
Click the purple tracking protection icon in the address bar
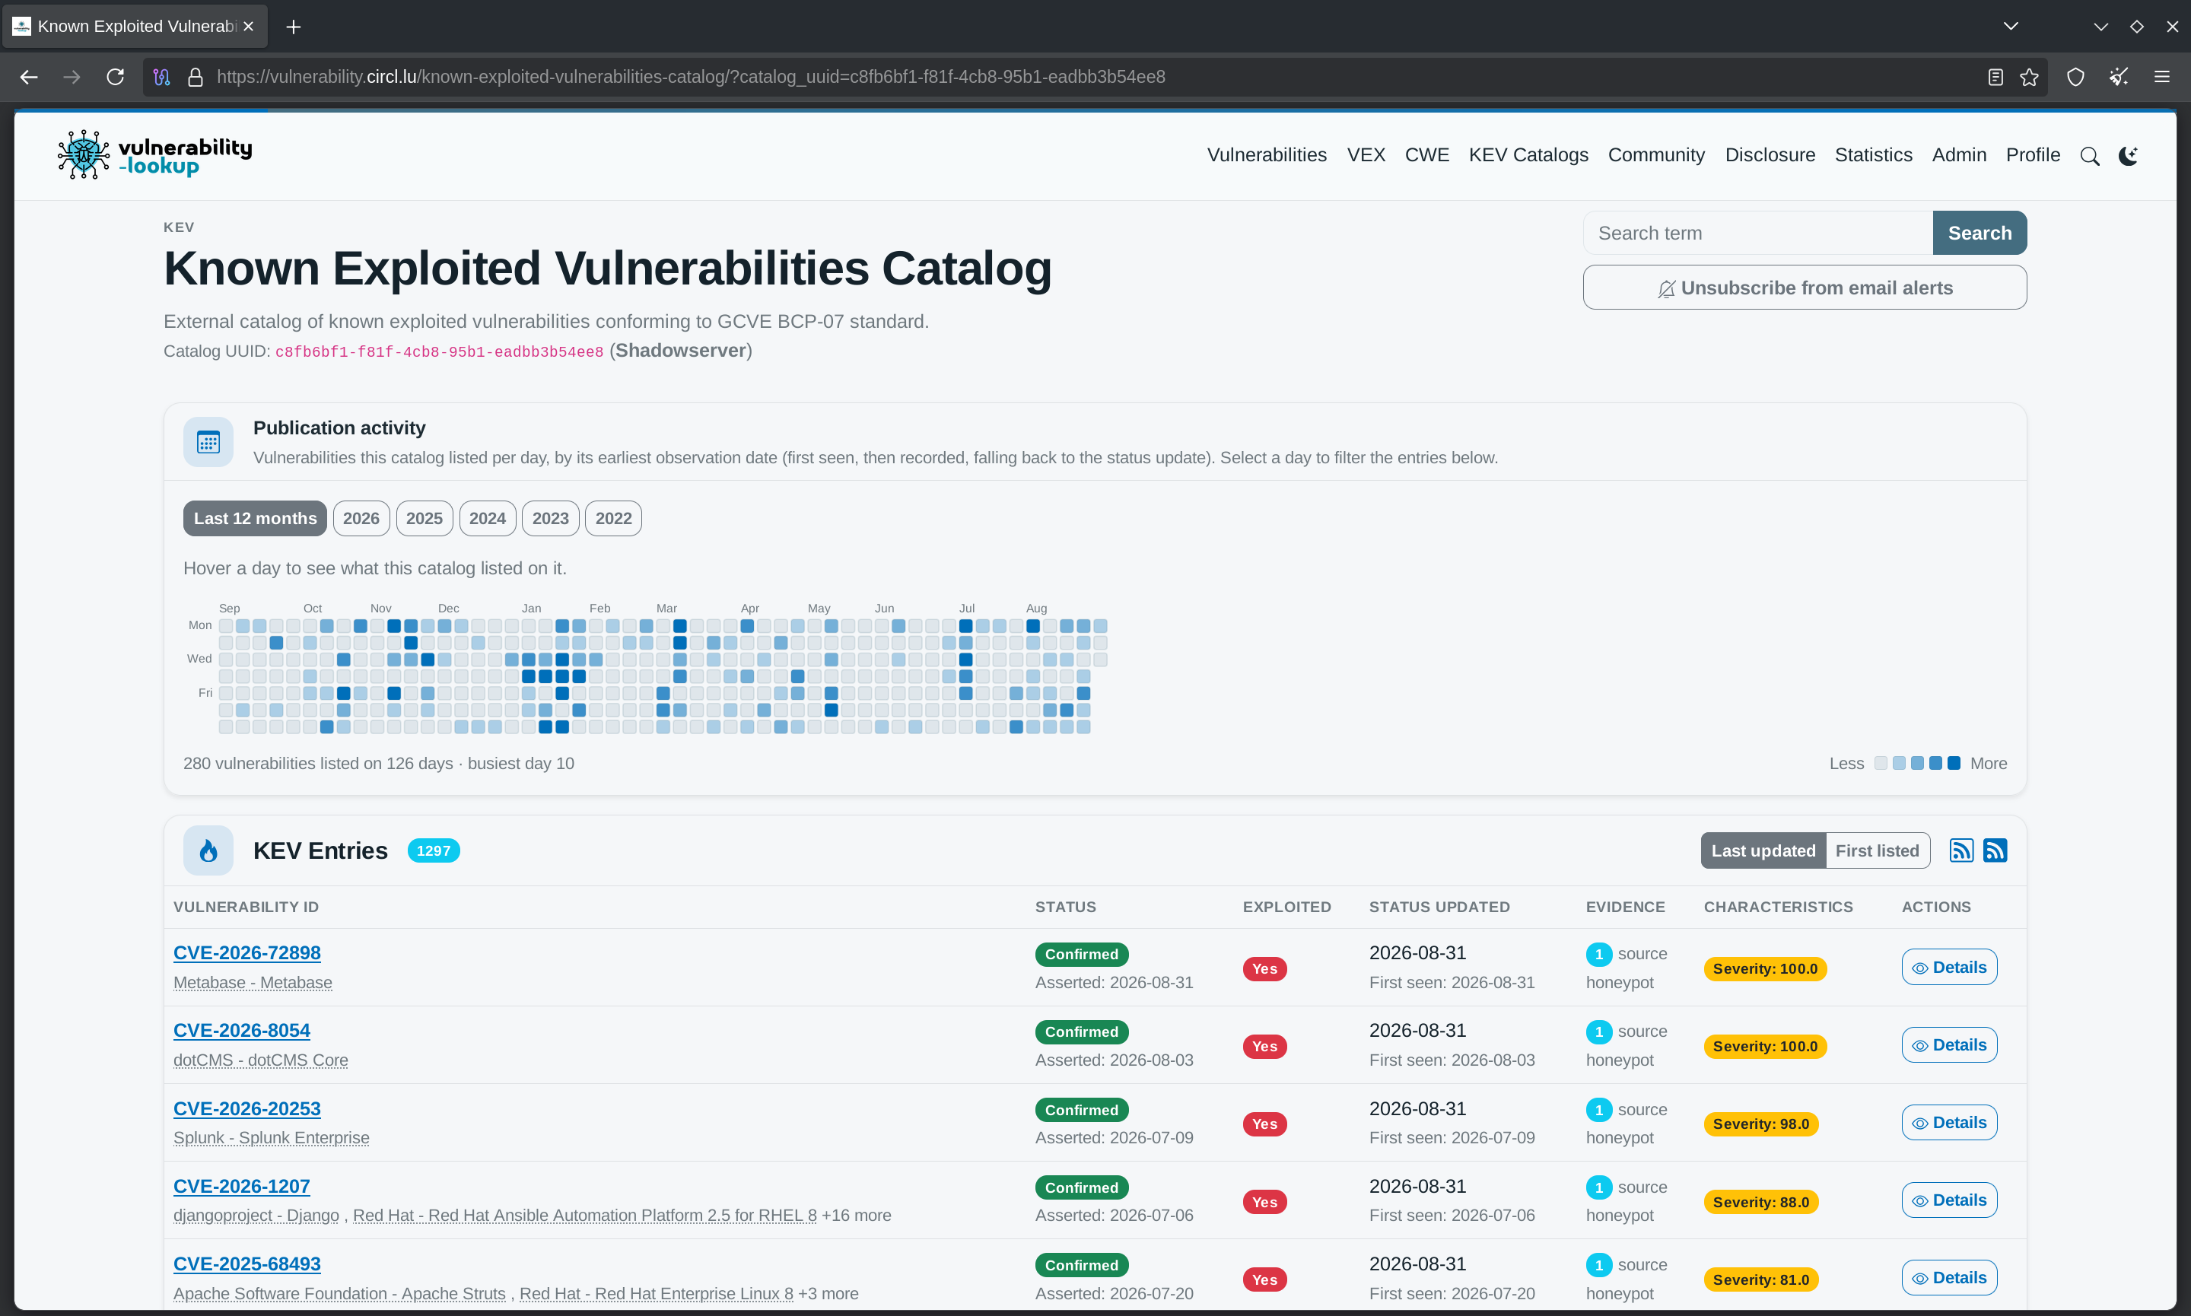[161, 77]
